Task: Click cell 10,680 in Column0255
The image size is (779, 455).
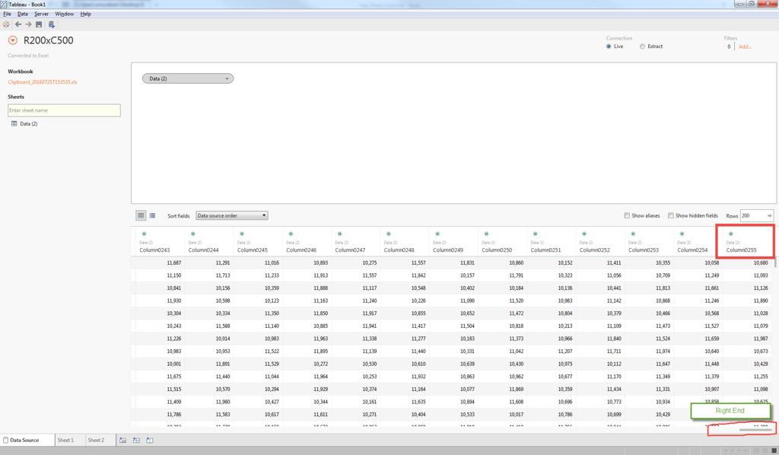Action: coord(761,262)
